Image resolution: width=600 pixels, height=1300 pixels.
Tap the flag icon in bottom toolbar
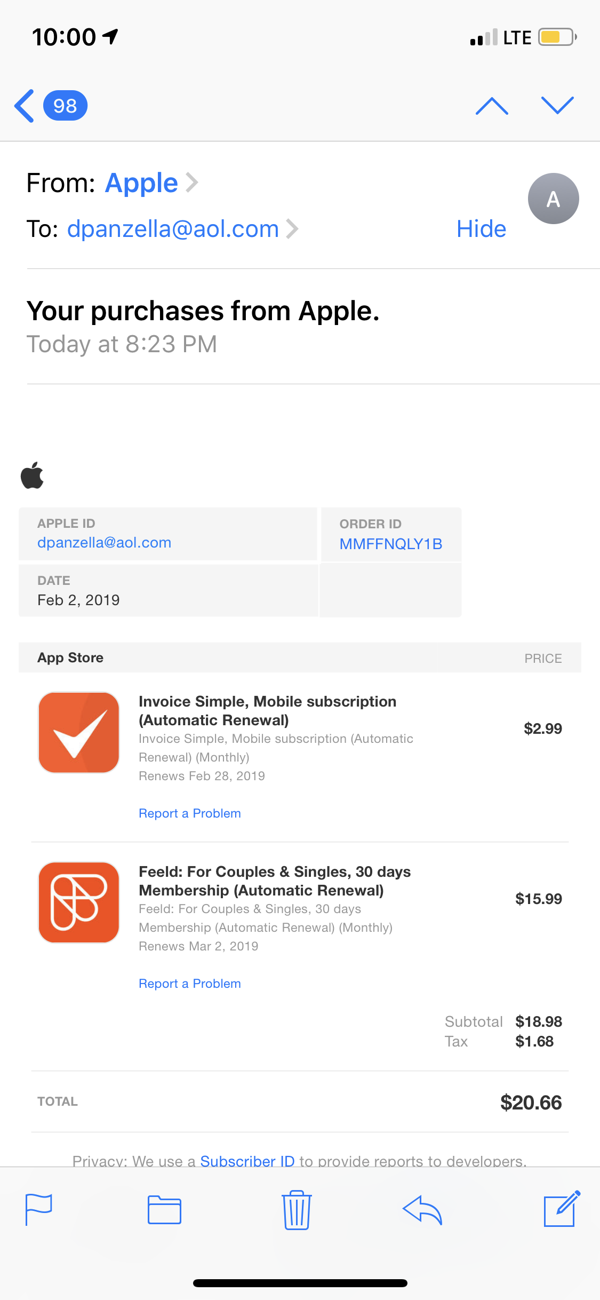(x=39, y=1209)
